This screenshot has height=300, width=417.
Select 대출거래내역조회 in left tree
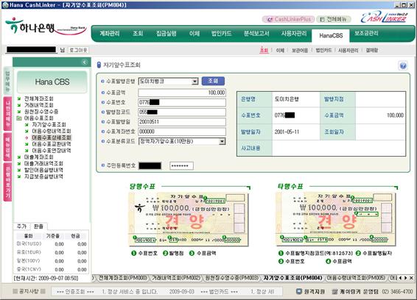[x=44, y=163]
